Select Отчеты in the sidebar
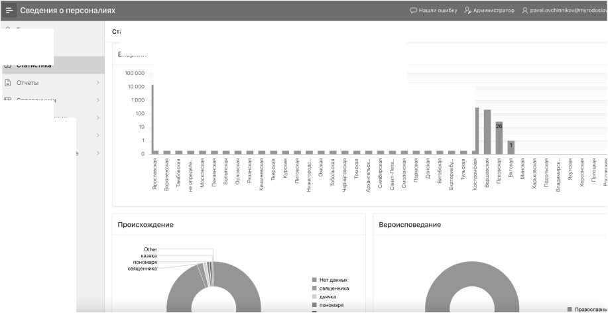608x313 pixels. [28, 83]
